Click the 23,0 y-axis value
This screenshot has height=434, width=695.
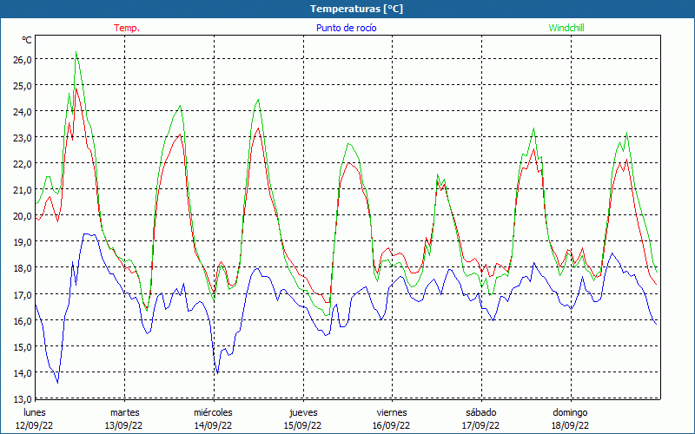pos(21,138)
